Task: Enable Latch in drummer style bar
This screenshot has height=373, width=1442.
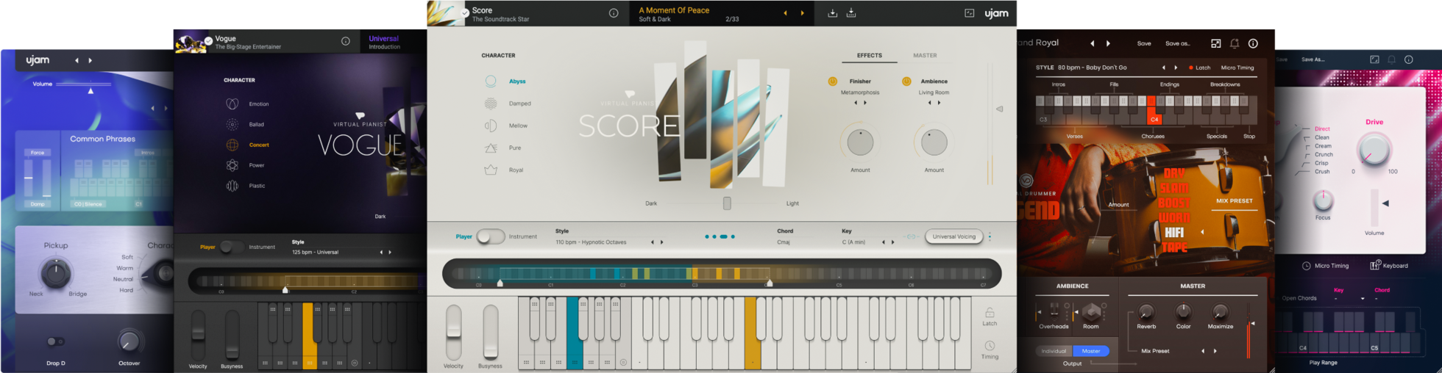Action: (1198, 68)
